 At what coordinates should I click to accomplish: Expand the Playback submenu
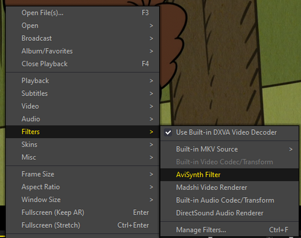(82, 81)
